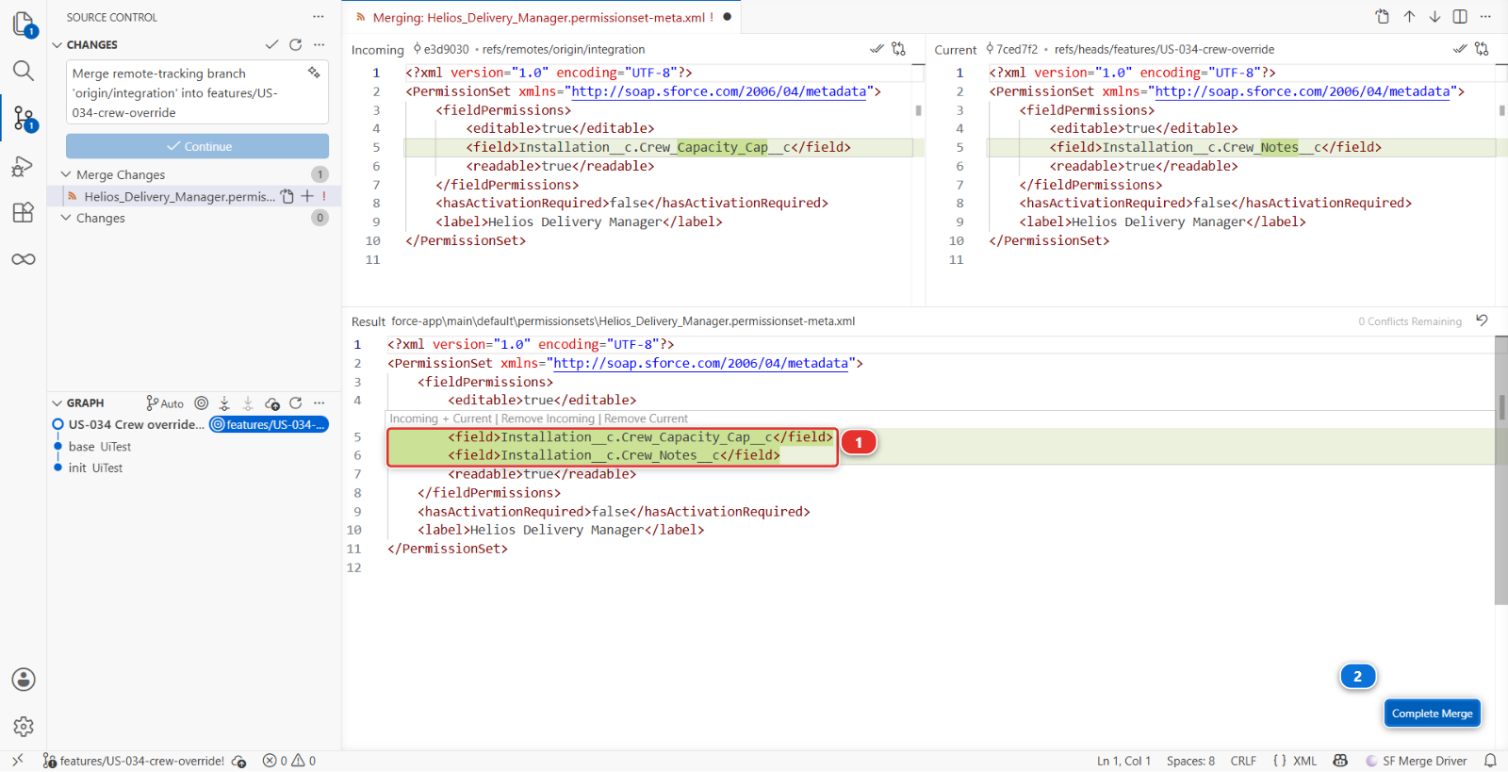Click SF Merge Driver in the status bar
Screen dimensions: 1508x772
(1417, 761)
